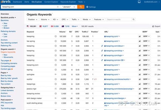Collapse Backlink profile sidebar section

tap(8, 17)
